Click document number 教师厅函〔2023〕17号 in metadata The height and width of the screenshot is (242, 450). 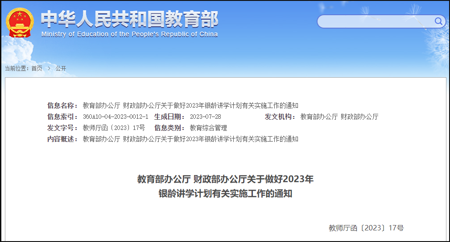(114, 128)
